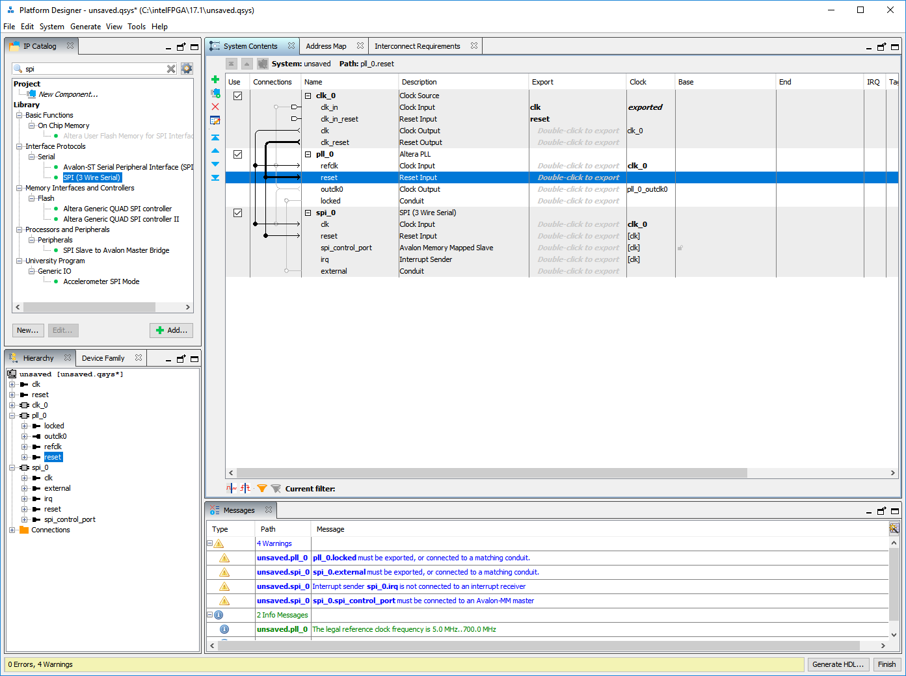Click the move to top arrow icon
Screen dimensions: 906x676
(215, 137)
